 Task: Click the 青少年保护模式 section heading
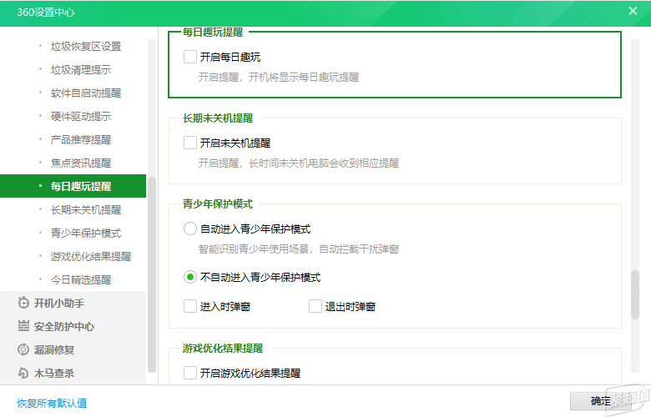coord(218,203)
